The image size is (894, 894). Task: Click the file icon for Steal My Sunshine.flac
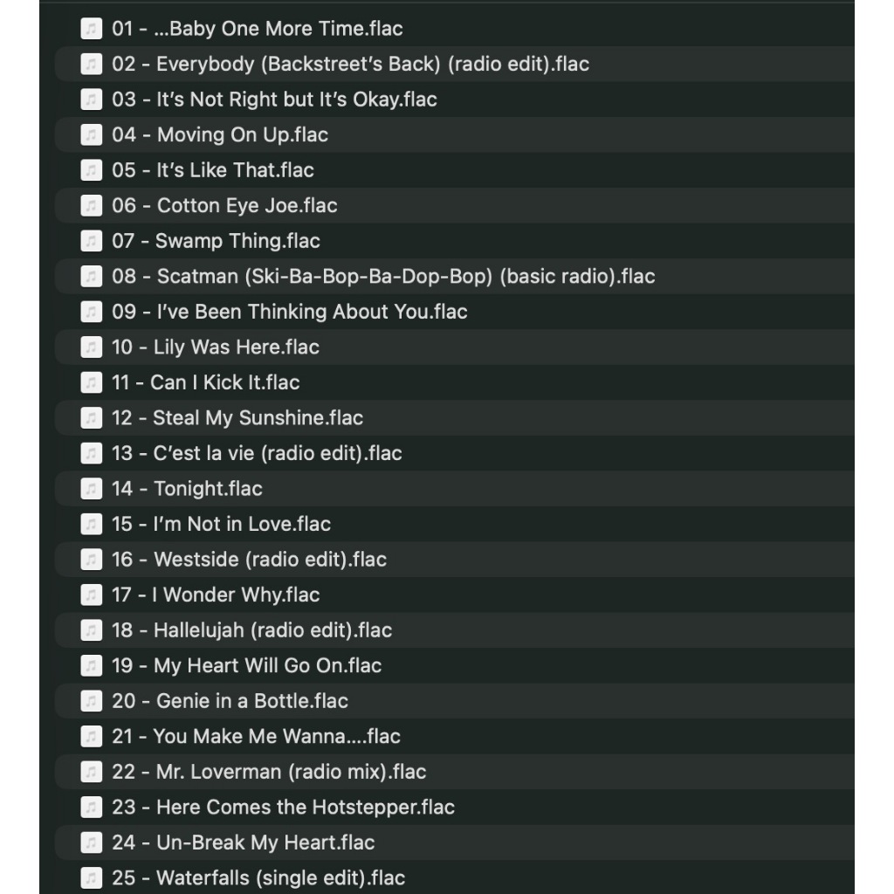(91, 417)
